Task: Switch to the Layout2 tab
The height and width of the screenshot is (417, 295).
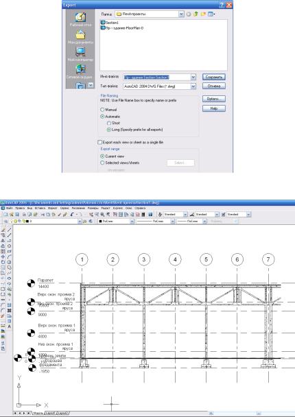Action: pos(63,413)
